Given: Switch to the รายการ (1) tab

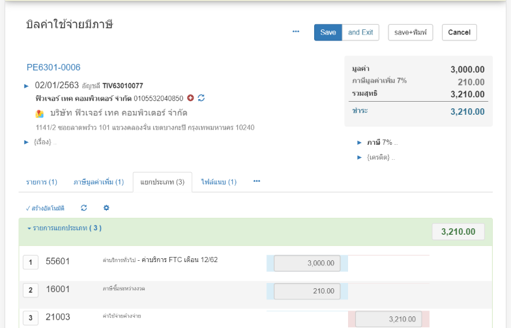Looking at the screenshot, I should point(42,182).
